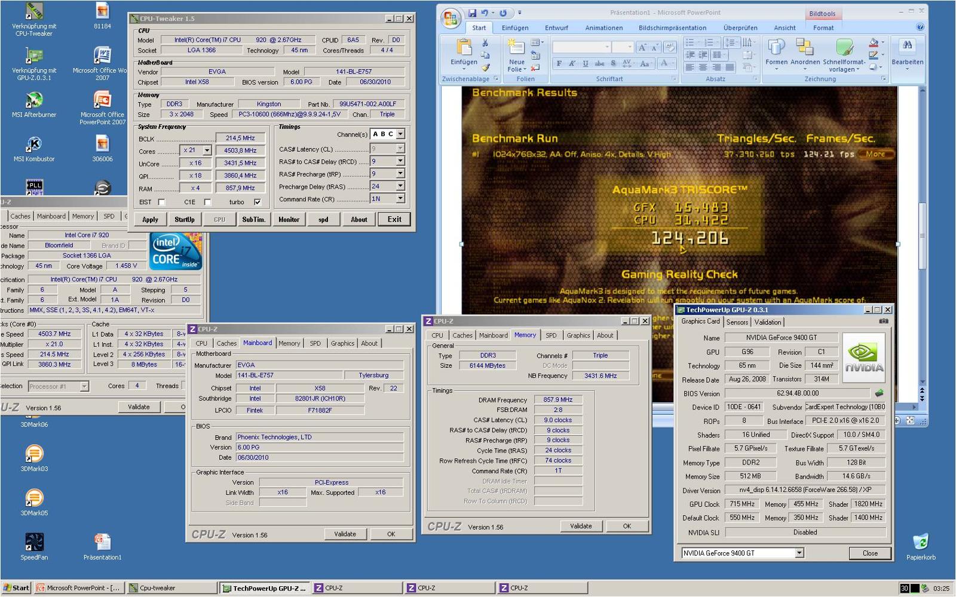Open the PowerPoint Office button menu
This screenshot has height=597, width=956.
click(x=451, y=19)
